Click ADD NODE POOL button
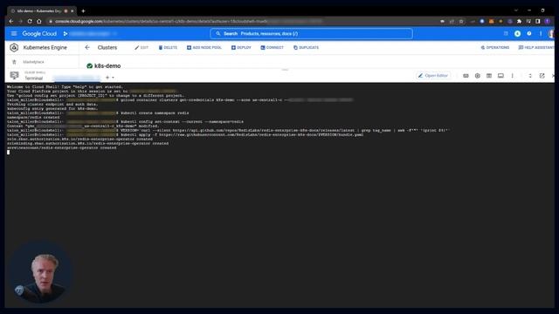This screenshot has width=559, height=314. click(x=204, y=47)
